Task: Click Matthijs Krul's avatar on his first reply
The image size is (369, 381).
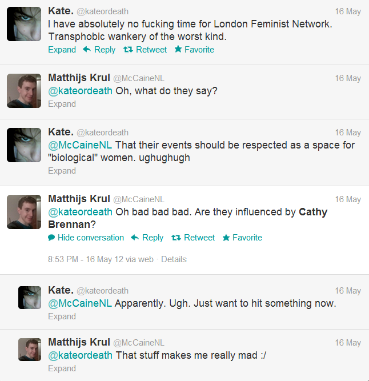Action: [24, 91]
